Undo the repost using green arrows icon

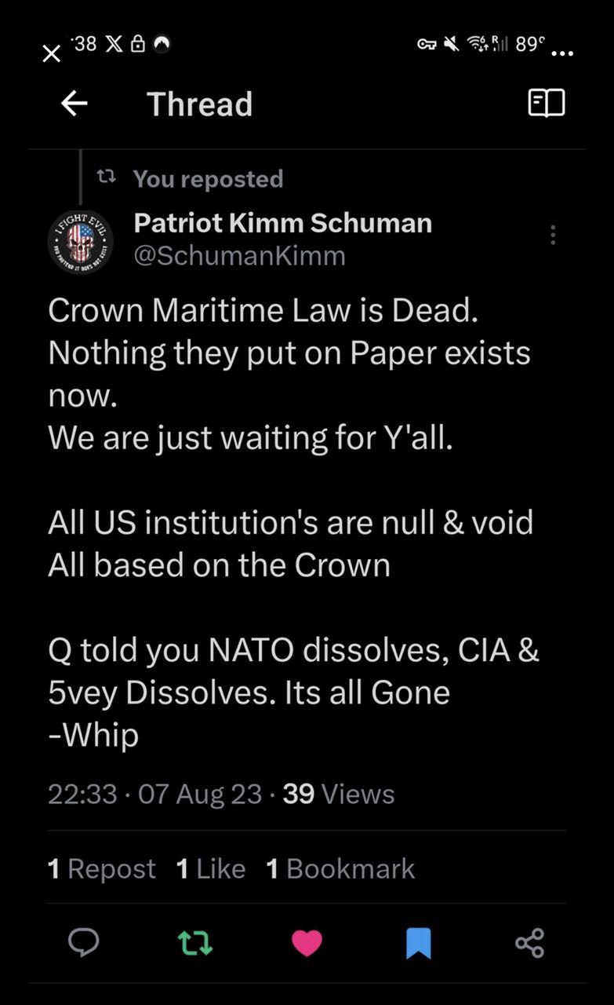pos(195,942)
